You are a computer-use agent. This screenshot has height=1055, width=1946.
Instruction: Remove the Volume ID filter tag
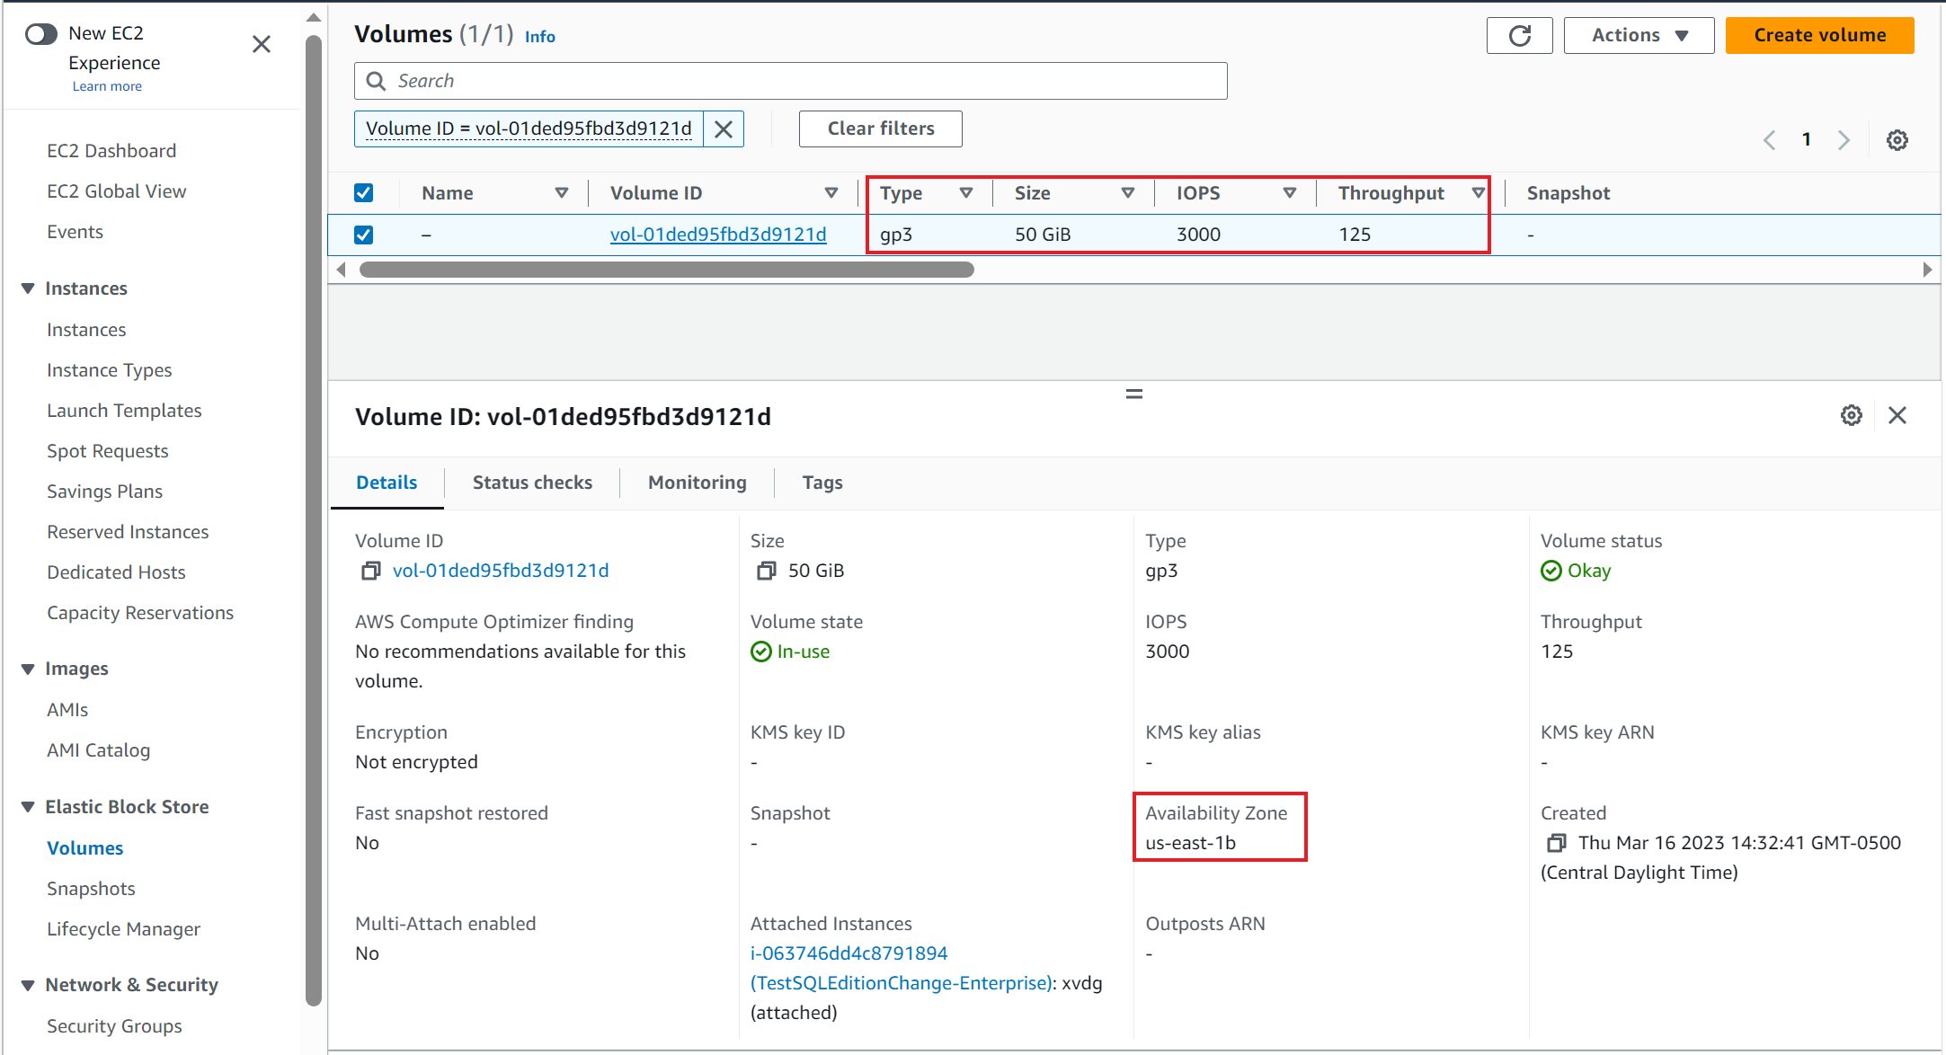coord(723,129)
